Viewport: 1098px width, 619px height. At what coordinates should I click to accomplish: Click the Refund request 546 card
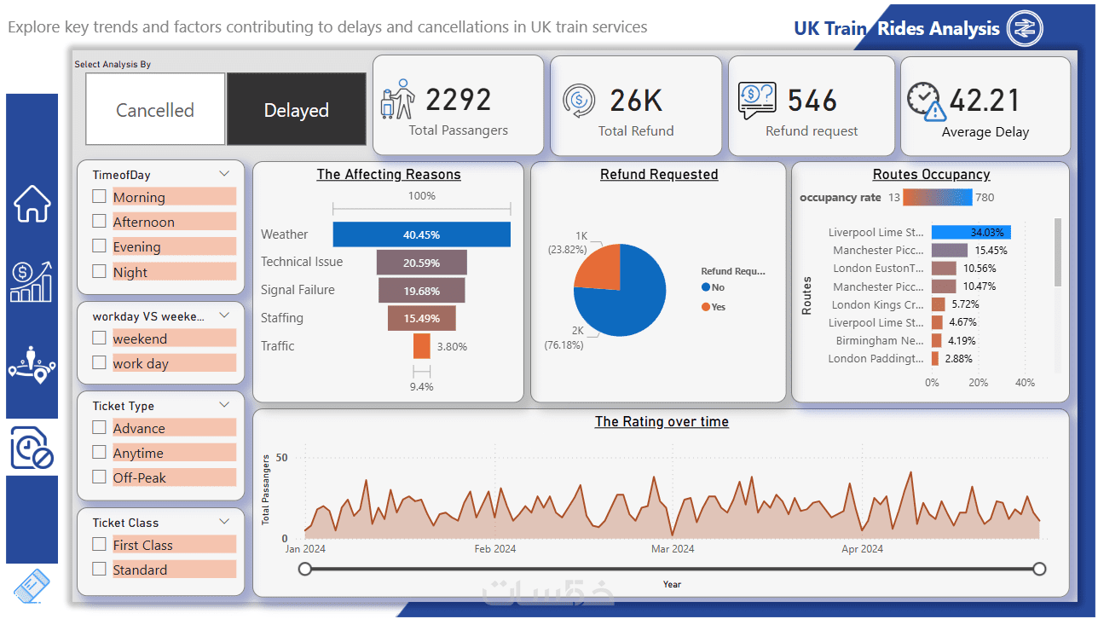pyautogui.click(x=812, y=106)
